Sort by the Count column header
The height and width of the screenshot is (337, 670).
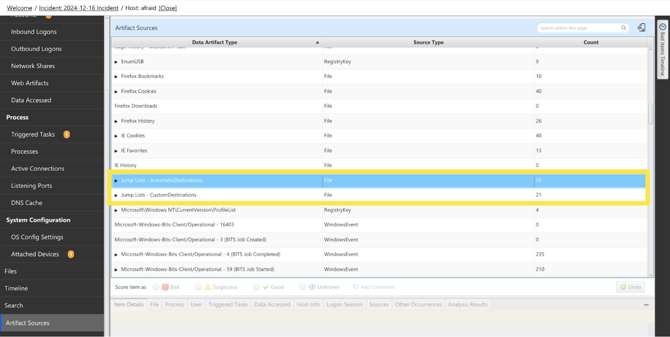(591, 43)
